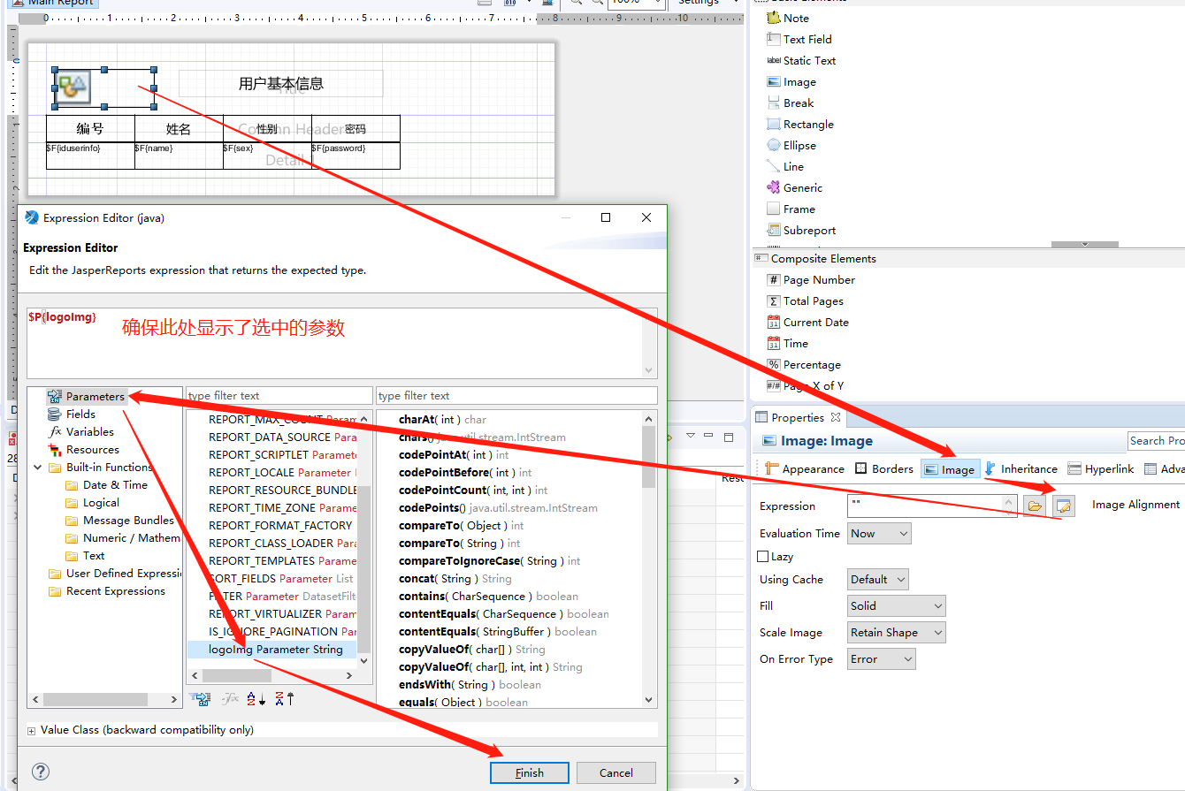The height and width of the screenshot is (791, 1185).
Task: Select the Main Report tab
Action: point(53,4)
